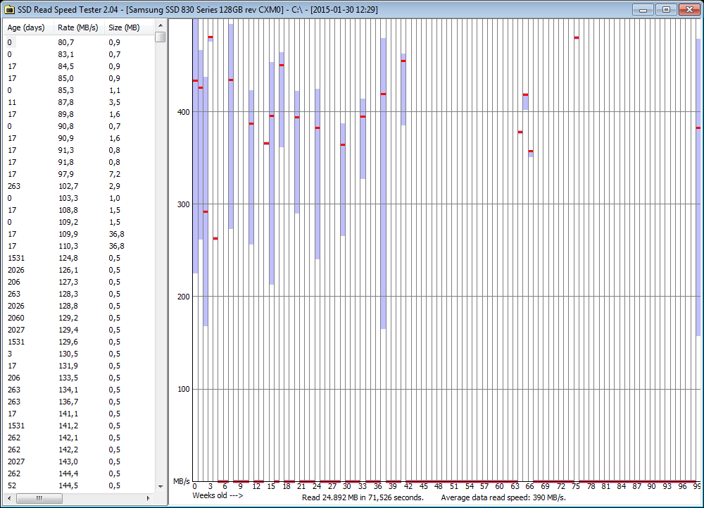Screen dimensions: 704x508
Task: Click the horizontal scroll right arrow
Action: (148, 498)
